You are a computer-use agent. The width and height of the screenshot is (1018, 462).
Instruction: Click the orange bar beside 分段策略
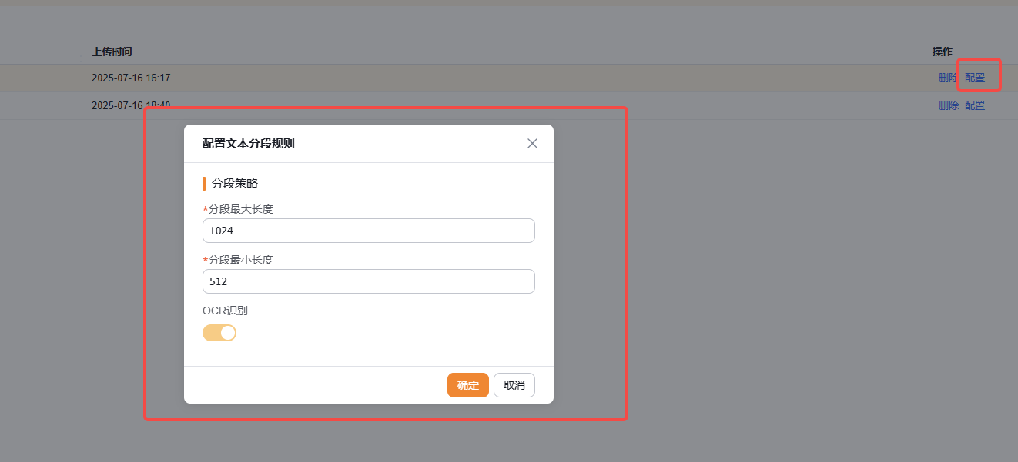(204, 184)
